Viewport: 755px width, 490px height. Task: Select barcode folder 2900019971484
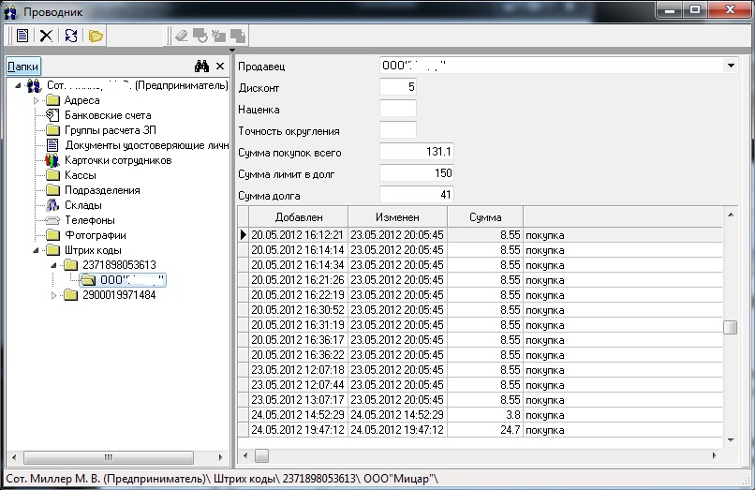(119, 295)
